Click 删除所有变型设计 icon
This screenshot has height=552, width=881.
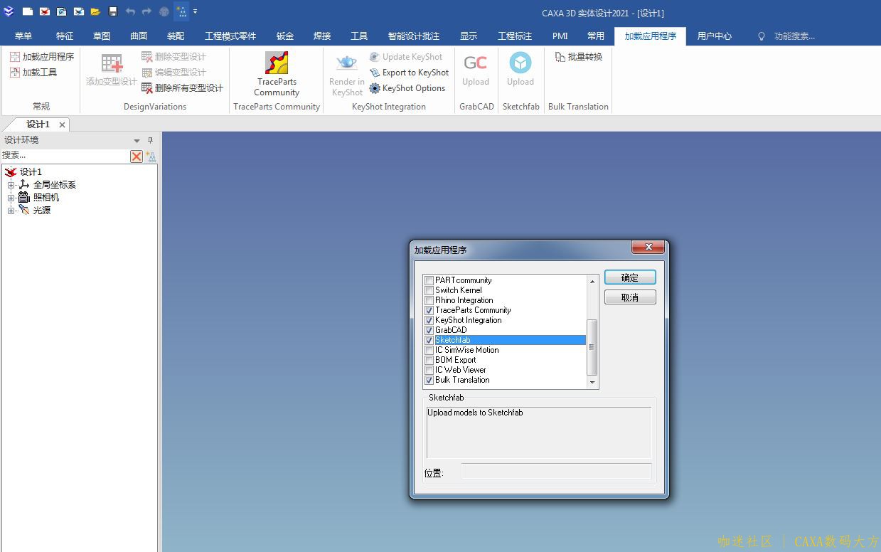point(147,88)
